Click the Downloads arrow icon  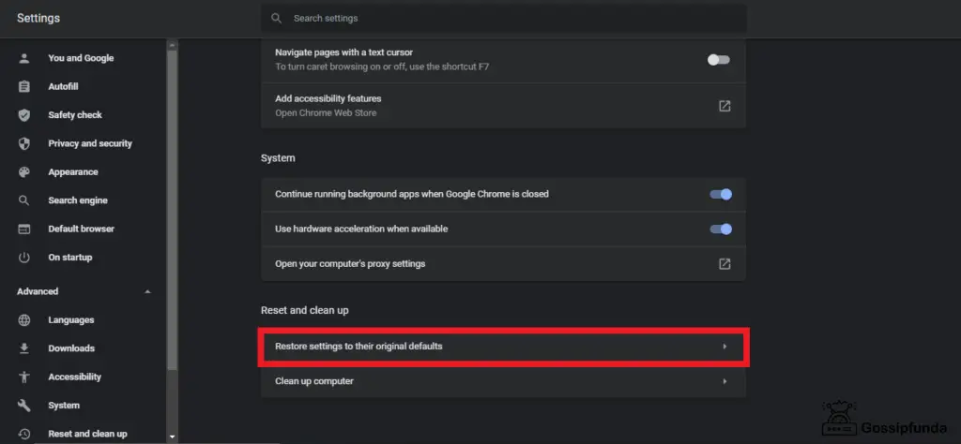coord(23,348)
